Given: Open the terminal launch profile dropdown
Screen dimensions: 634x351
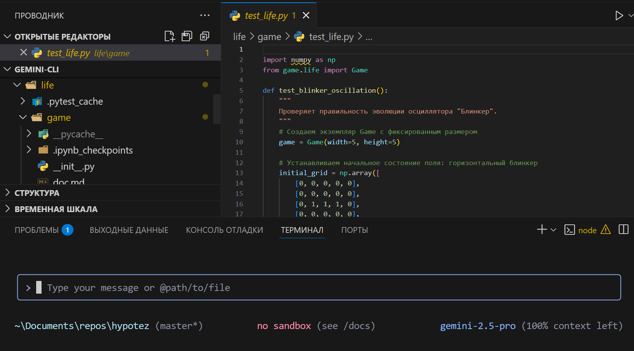Looking at the screenshot, I should click(553, 230).
